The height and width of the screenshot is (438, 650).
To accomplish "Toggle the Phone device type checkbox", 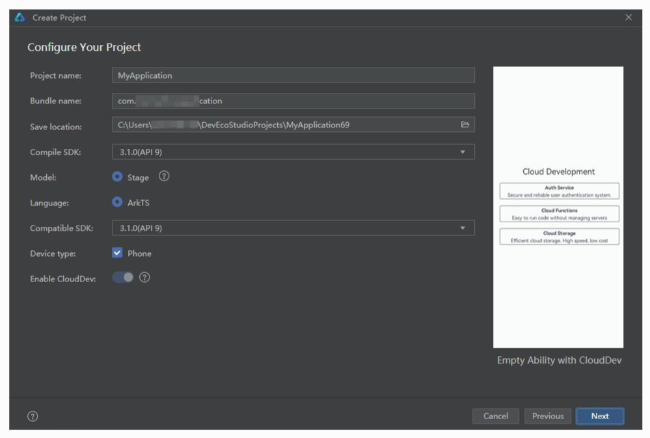I will (x=117, y=253).
